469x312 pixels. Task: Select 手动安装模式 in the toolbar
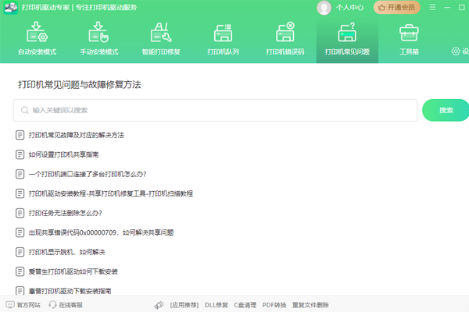point(98,39)
